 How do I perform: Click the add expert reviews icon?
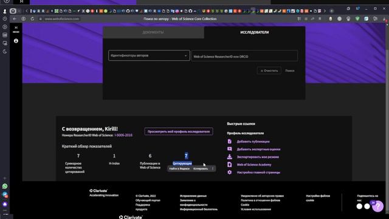(230, 149)
